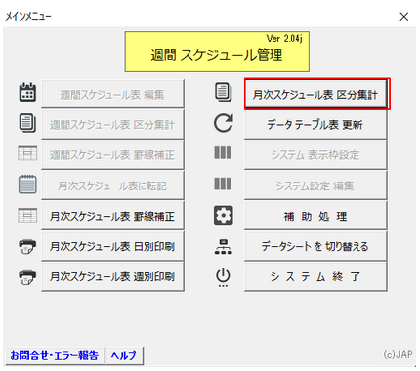Image resolution: width=420 pixels, height=371 pixels.
Task: Click the 月次スケジュール表に転記 button
Action: (112, 185)
